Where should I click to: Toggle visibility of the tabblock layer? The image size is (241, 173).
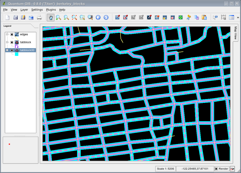(x=12, y=42)
